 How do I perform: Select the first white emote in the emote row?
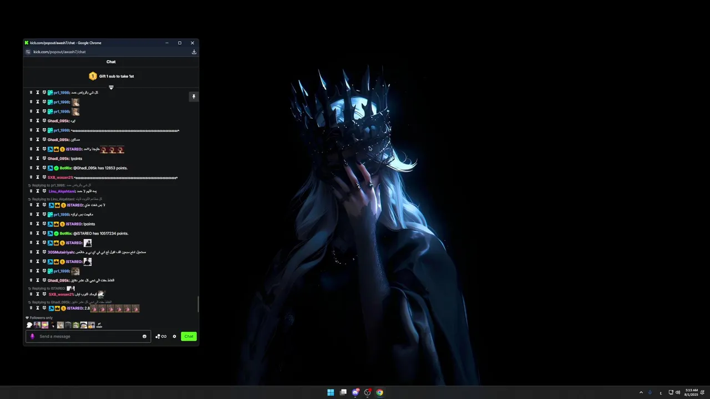[x=29, y=325]
